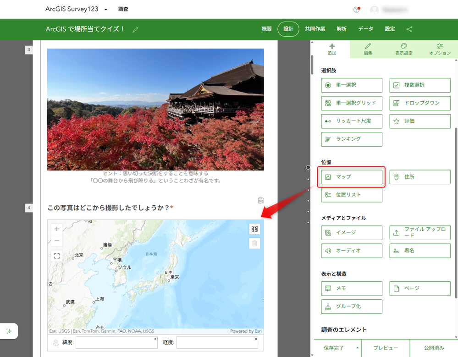This screenshot has height=357, width=458.
Task: Add a ページ element
Action: click(420, 288)
